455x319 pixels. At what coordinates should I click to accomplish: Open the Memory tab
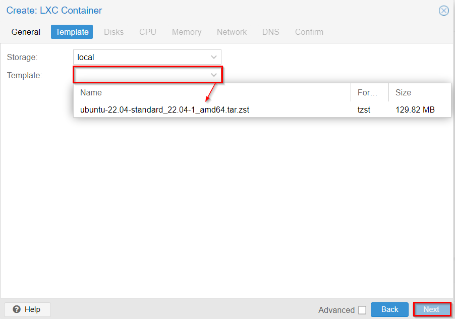pos(187,32)
